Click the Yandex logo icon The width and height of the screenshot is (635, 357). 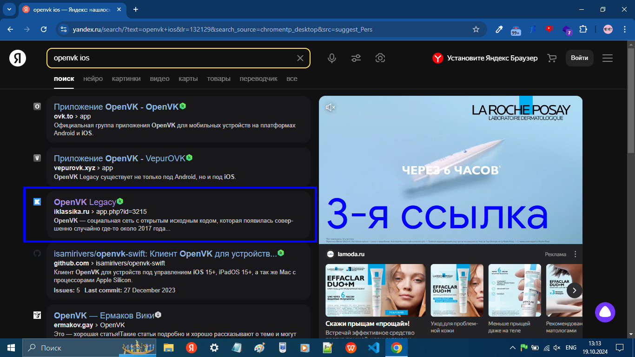click(x=18, y=58)
